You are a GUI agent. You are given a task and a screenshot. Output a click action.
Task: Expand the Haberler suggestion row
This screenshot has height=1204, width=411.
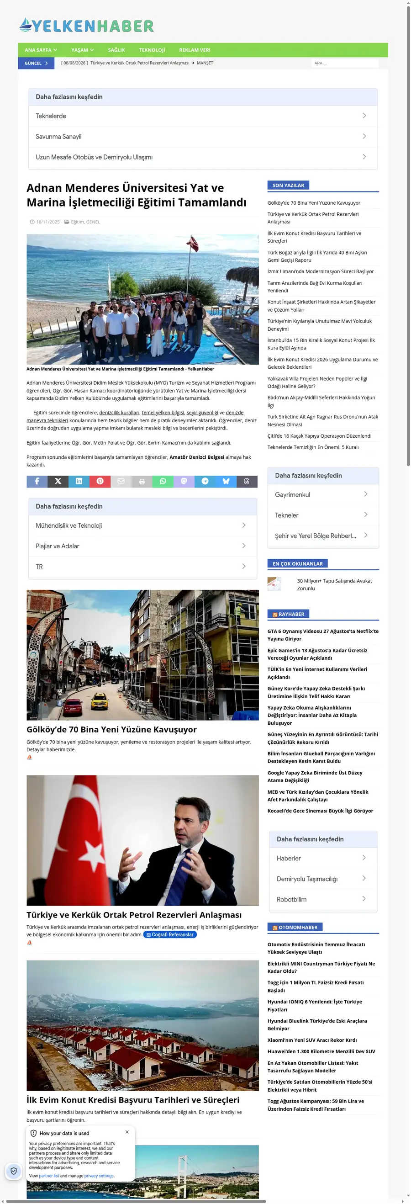[323, 858]
